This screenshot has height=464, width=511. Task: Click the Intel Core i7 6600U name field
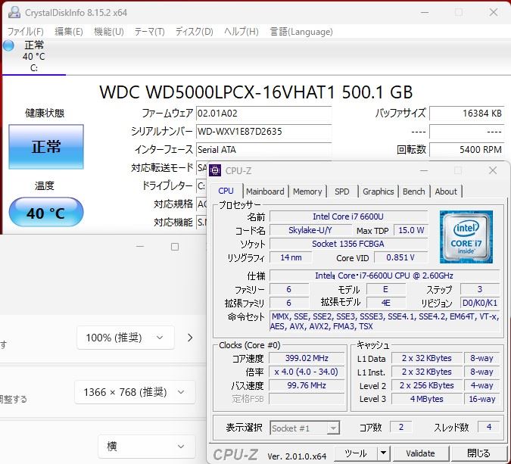(348, 216)
